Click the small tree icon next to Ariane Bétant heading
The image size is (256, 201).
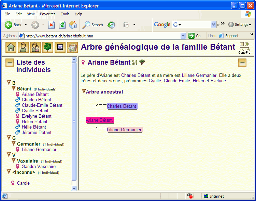point(142,62)
